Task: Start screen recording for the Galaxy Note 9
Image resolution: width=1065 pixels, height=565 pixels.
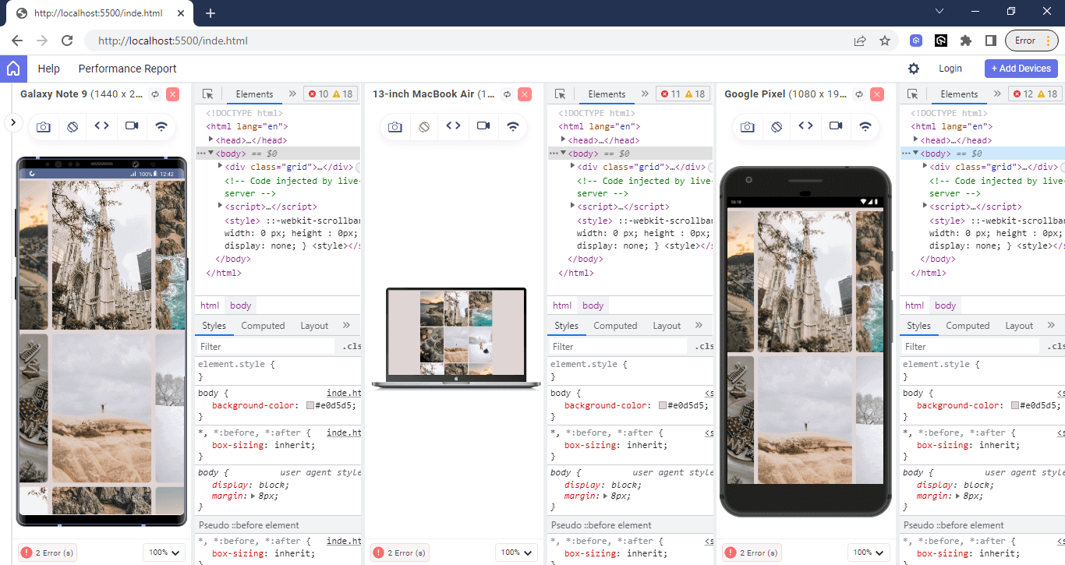Action: 131,126
